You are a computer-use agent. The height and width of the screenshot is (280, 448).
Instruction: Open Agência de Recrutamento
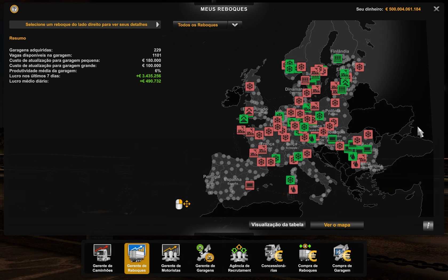click(x=239, y=258)
